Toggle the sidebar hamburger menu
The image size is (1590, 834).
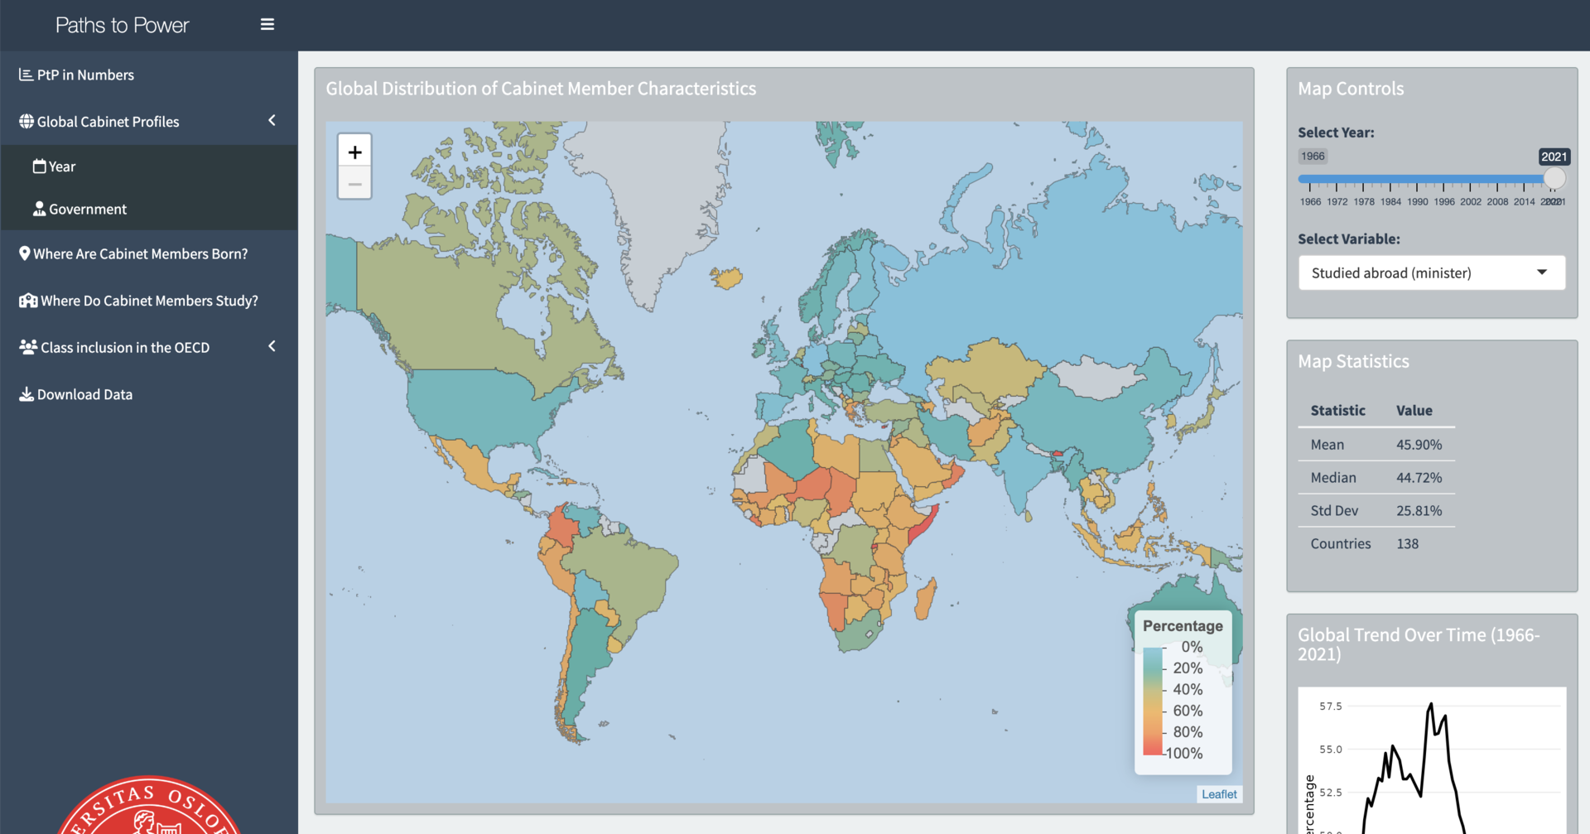[267, 25]
